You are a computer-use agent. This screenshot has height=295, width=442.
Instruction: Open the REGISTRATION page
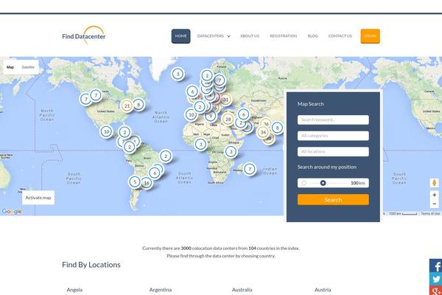[x=283, y=36]
